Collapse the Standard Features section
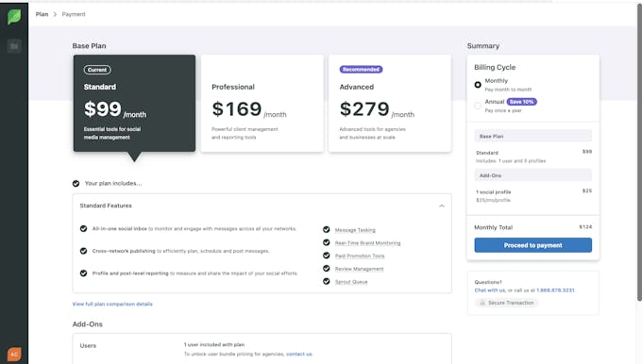Viewport: 642px width, 364px height. pos(442,206)
